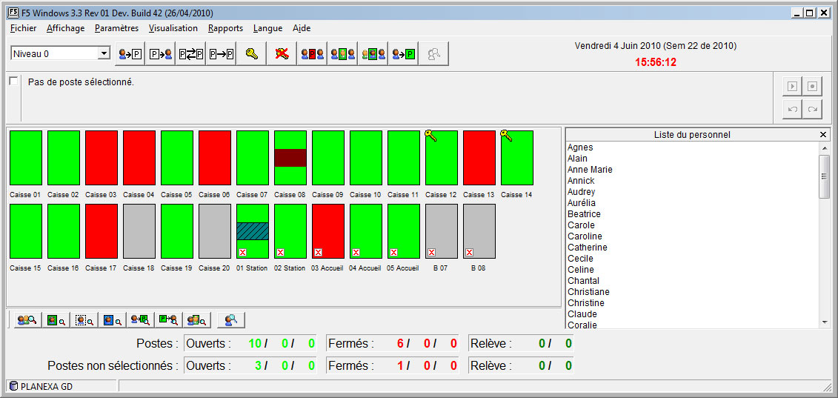Select Beatrice in the personnel list
Viewport: 838px width, 398px height.
click(x=584, y=214)
